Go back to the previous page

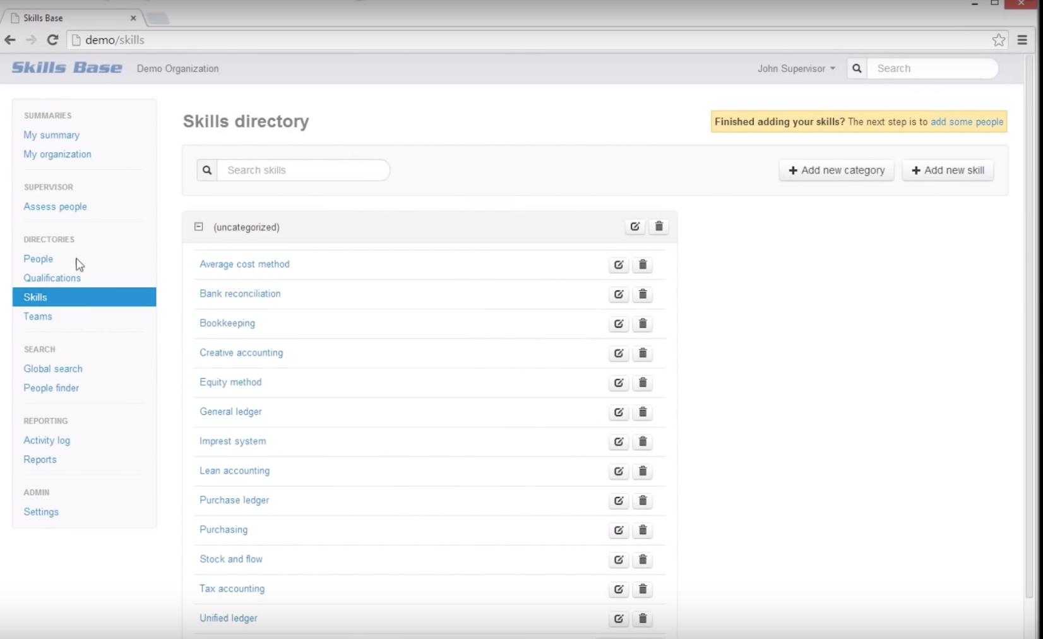click(x=10, y=40)
